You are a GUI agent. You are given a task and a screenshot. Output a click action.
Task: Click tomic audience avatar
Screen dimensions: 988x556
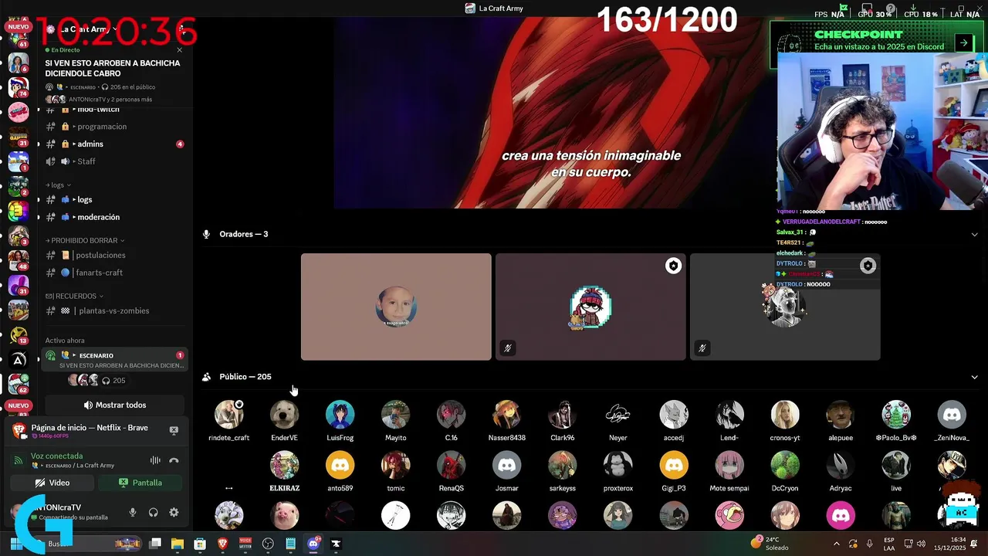click(x=396, y=466)
